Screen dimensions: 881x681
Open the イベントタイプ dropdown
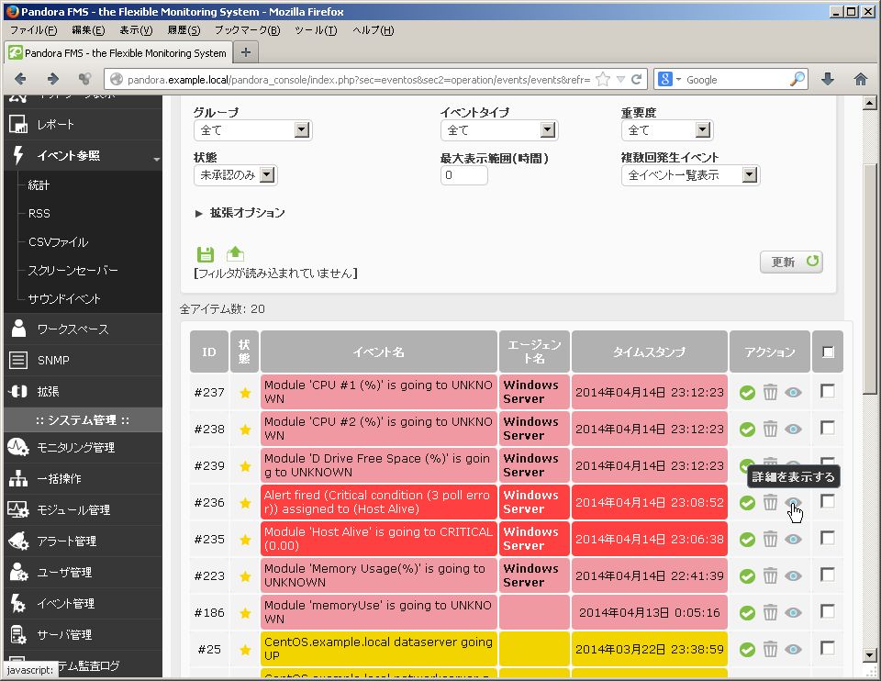pos(499,130)
